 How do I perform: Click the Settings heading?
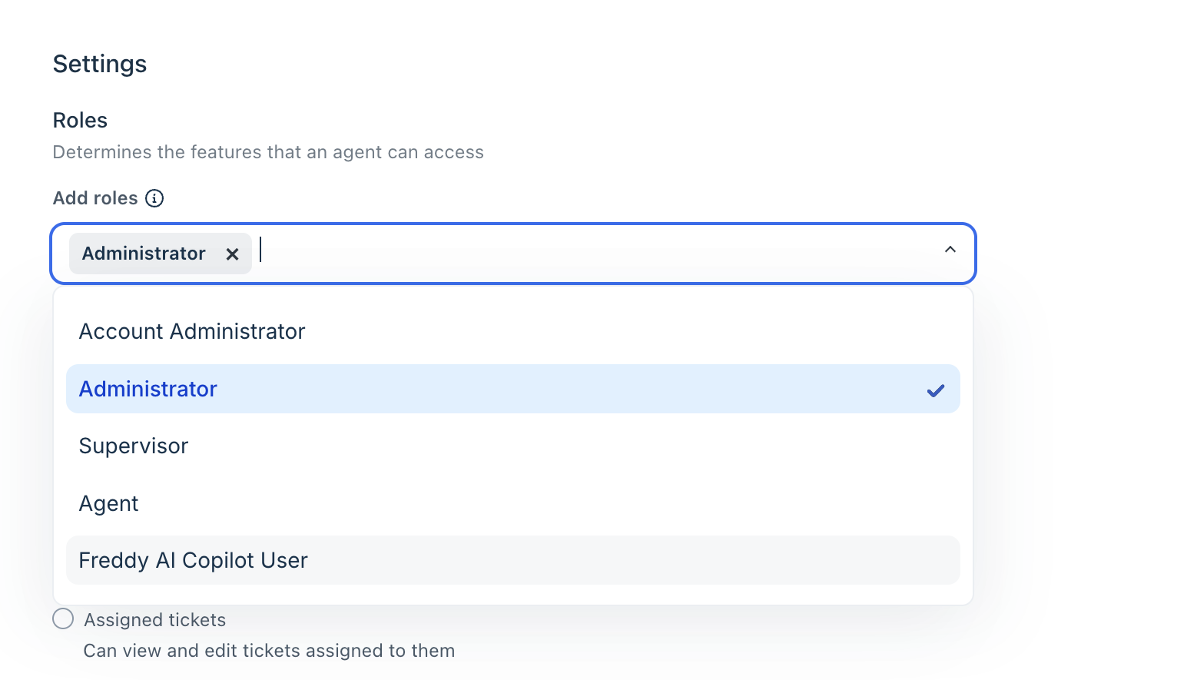[100, 64]
